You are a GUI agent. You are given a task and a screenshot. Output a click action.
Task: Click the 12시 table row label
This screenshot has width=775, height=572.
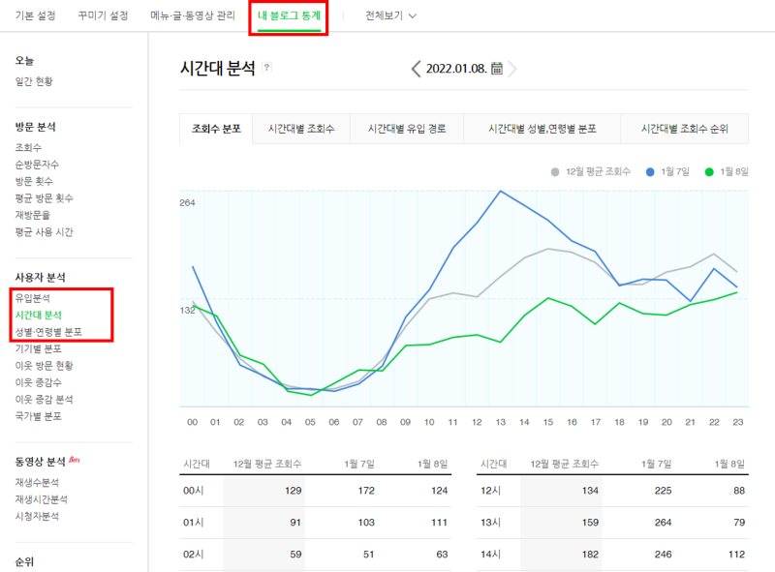point(490,491)
